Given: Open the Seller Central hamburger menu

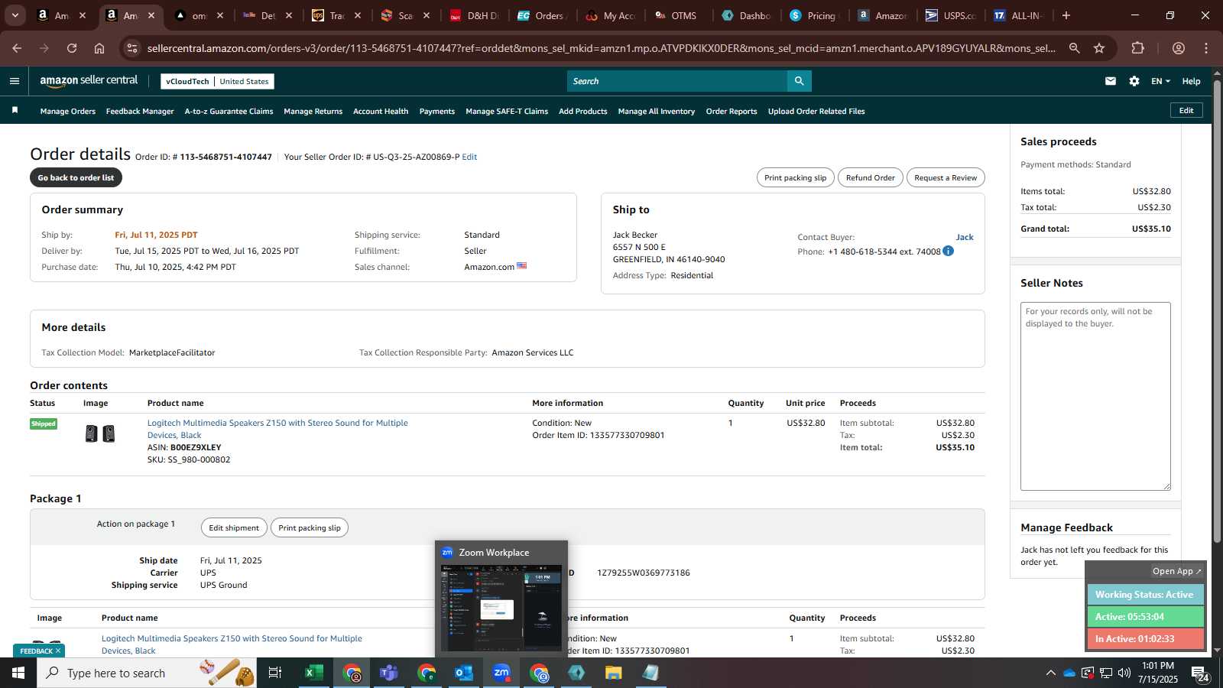Looking at the screenshot, I should coord(14,81).
